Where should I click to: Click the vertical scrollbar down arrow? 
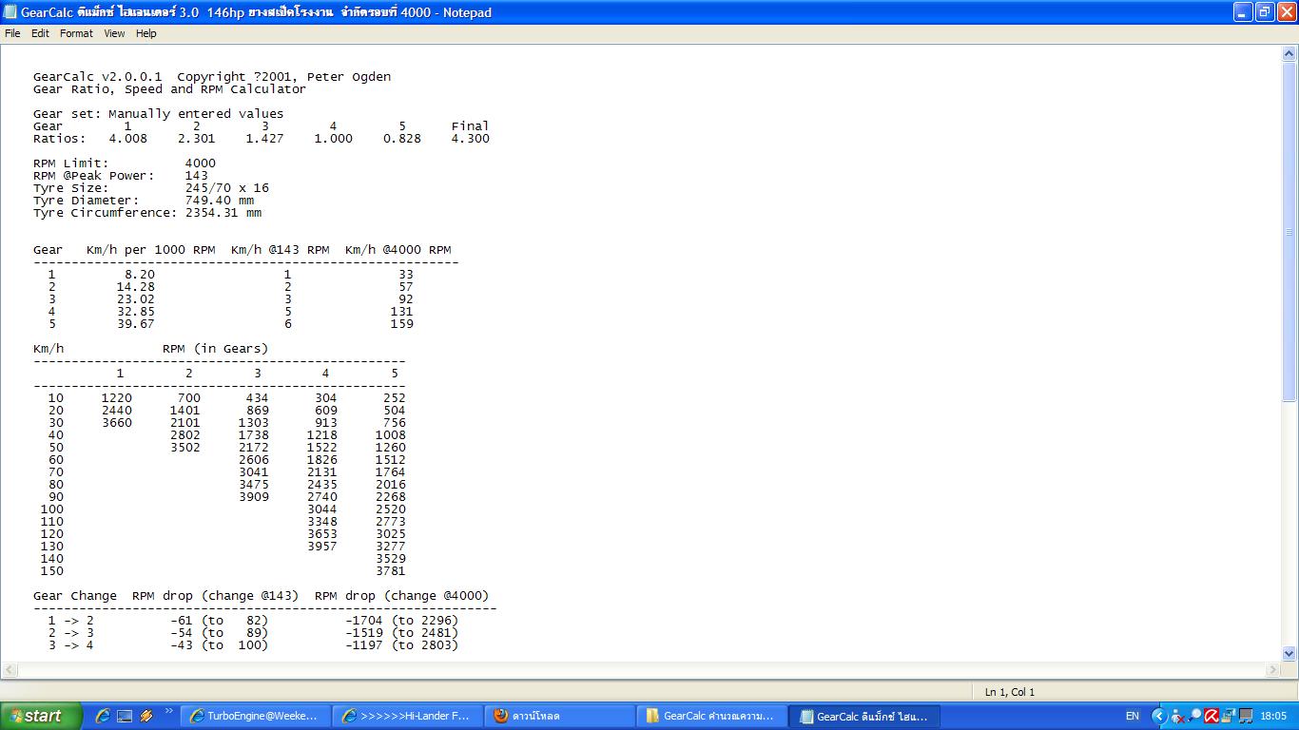pos(1289,653)
